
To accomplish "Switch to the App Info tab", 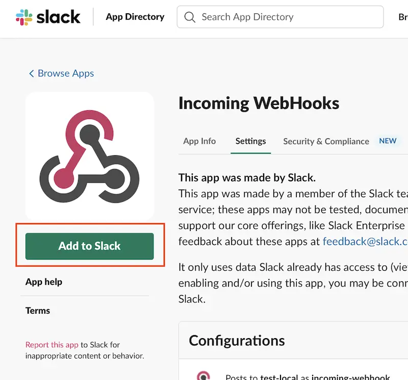I will click(199, 141).
